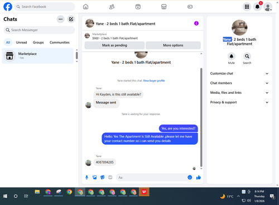279x205 pixels.
Task: Click the Search Messenger field
Action: [39, 30]
